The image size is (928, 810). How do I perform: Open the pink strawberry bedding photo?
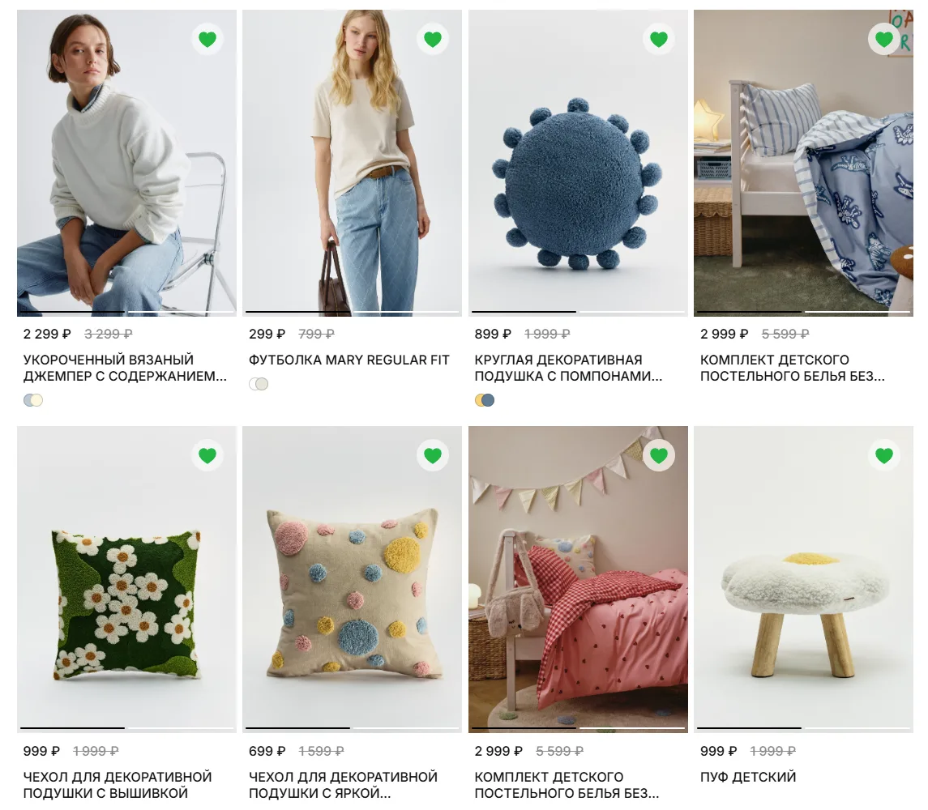click(x=578, y=579)
